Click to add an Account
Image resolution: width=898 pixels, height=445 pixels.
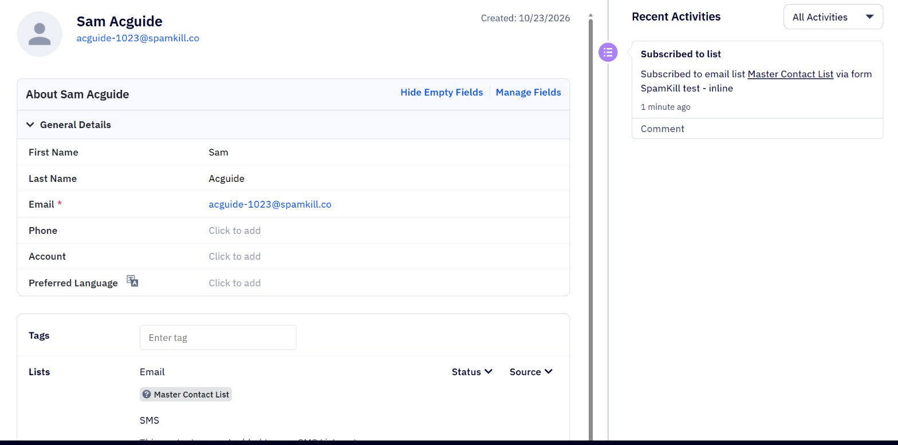(235, 256)
